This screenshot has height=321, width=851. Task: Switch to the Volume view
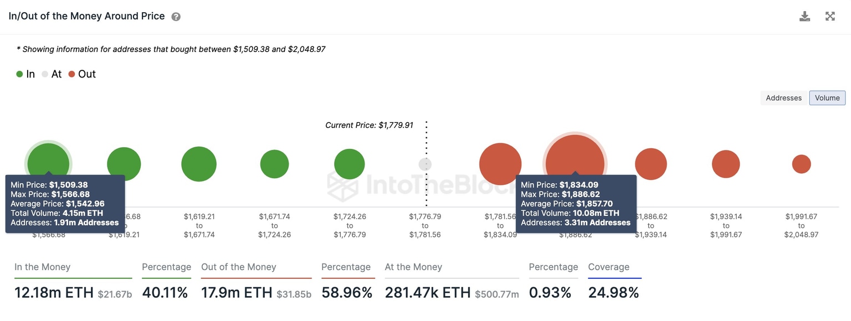click(x=827, y=97)
